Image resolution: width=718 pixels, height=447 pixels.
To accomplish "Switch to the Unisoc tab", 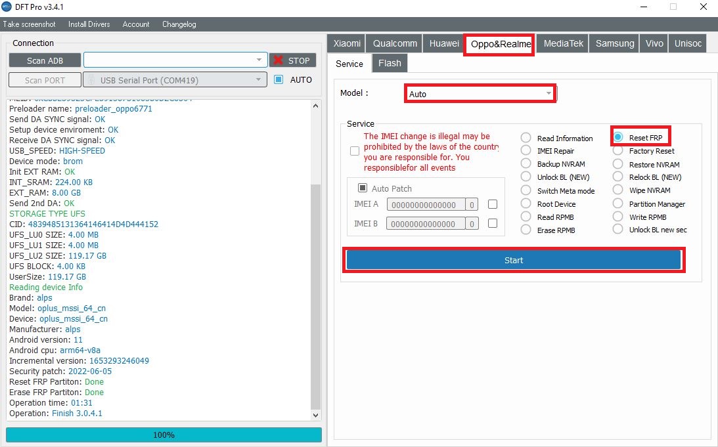I will click(688, 43).
